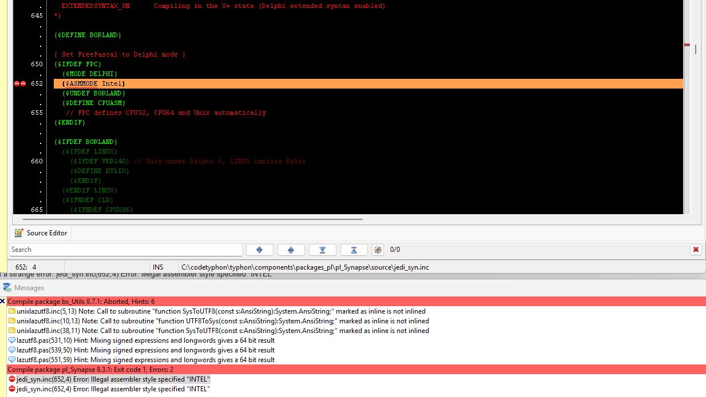Switch to the Source Editor tab

point(41,232)
